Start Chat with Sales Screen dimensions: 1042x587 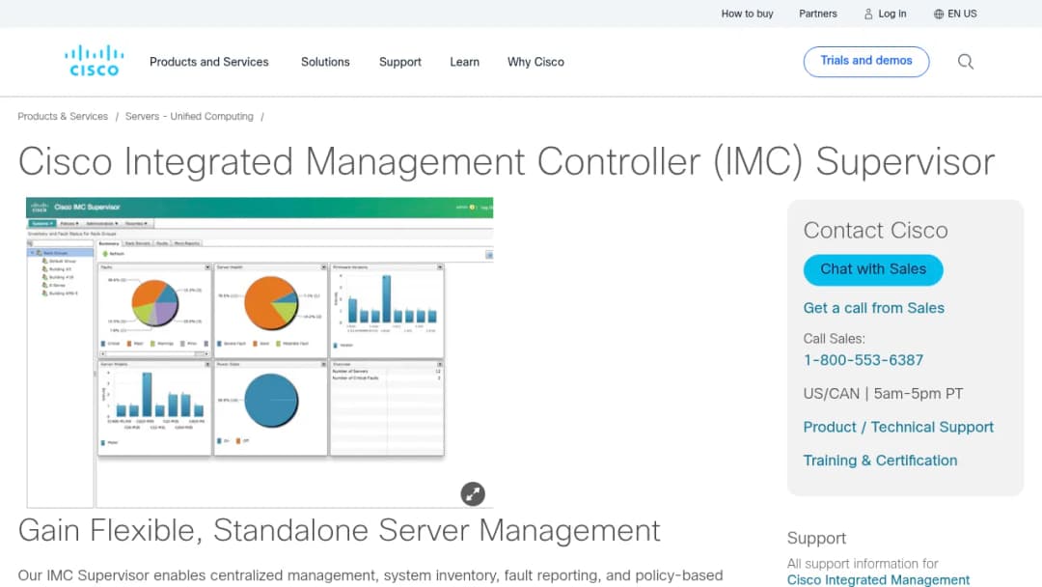click(872, 269)
